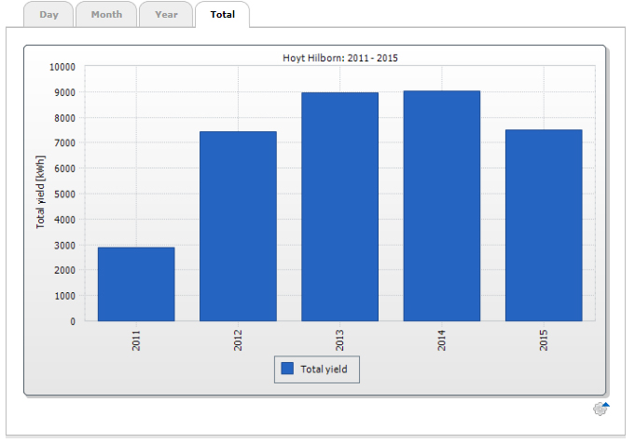Click the 4000 y-axis value
This screenshot has height=443, width=635.
tap(64, 220)
